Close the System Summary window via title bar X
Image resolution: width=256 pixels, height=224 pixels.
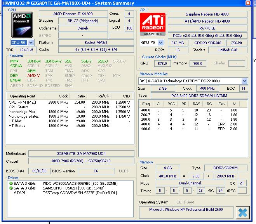(x=248, y=3)
